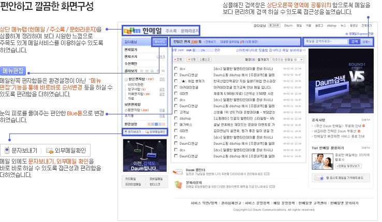
Task: Click the 검색 search button
Action: 355,42
